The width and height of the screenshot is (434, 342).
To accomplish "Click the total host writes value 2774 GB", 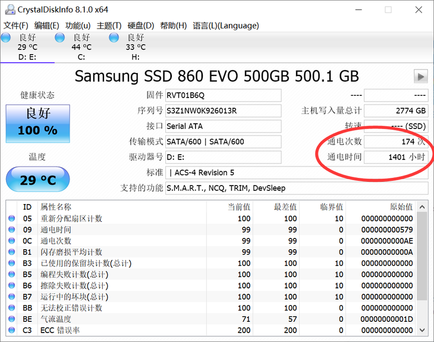I will [x=396, y=111].
